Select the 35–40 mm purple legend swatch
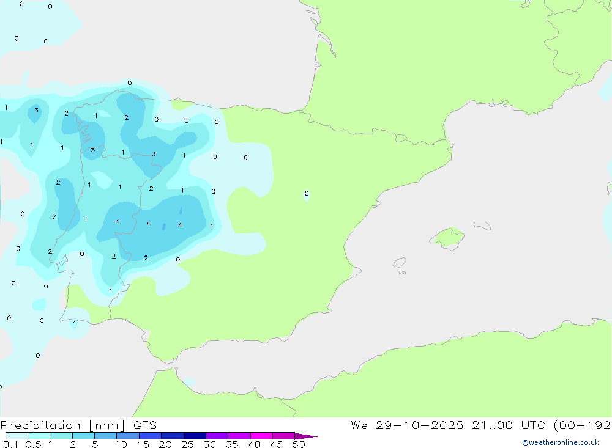The height and width of the screenshot is (448, 612). (239, 436)
